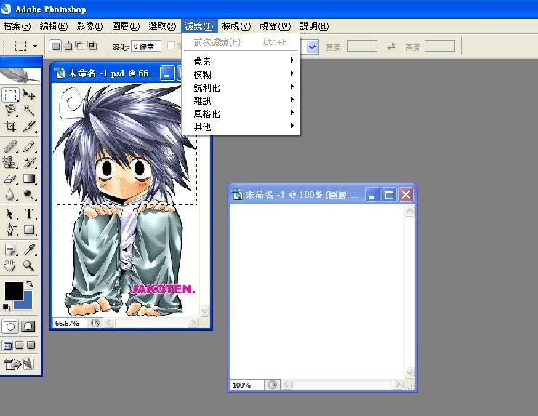Expand the 像素 submenu
The height and width of the screenshot is (416, 538).
[x=242, y=61]
